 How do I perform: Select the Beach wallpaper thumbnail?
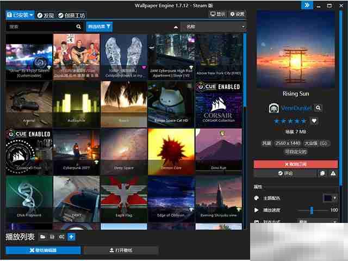click(x=124, y=104)
